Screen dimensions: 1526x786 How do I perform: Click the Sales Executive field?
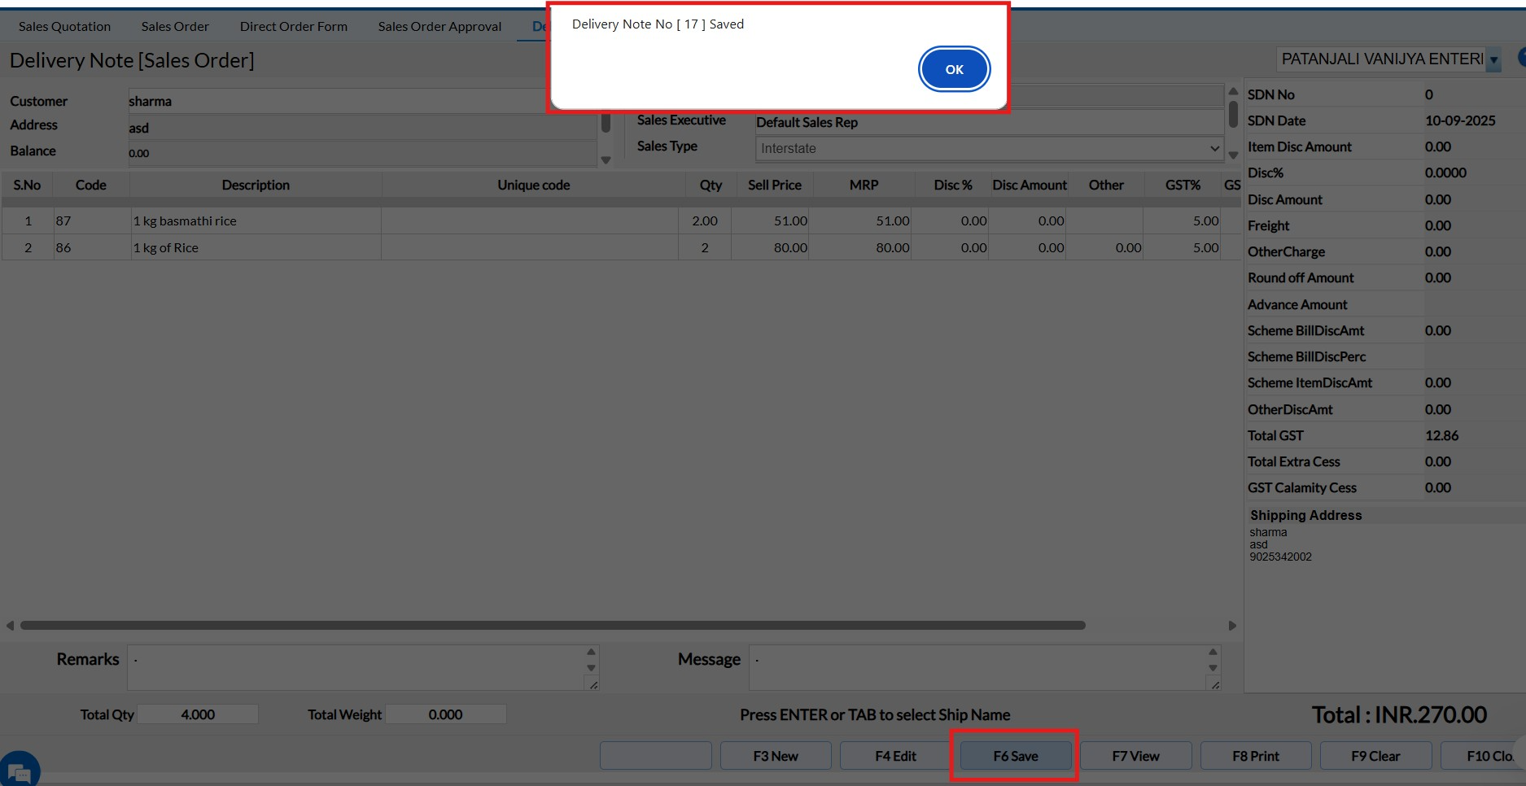point(989,122)
